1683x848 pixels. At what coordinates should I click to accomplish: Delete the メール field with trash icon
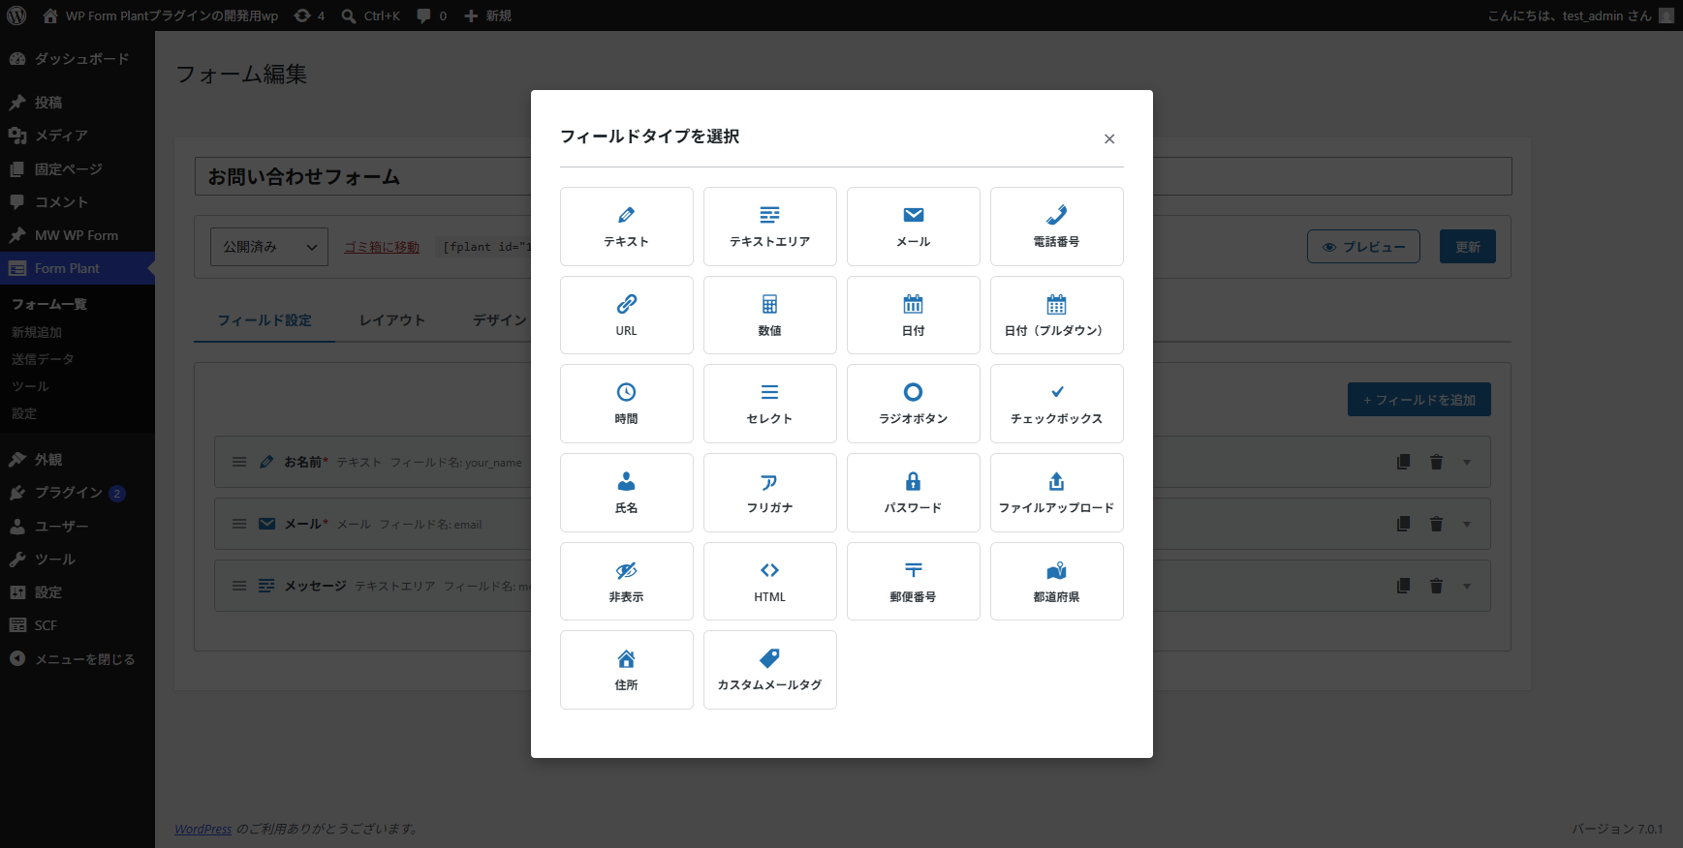coord(1436,524)
